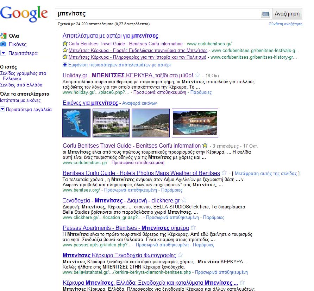Click star beside first Corfu Benitses Travel Guide starred result

65,43
